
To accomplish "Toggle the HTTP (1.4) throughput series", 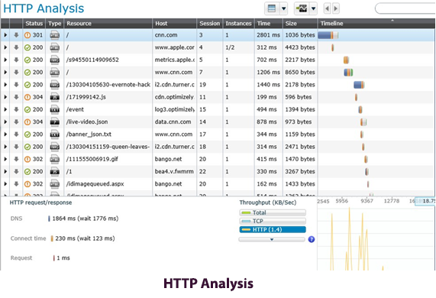I will (x=273, y=229).
